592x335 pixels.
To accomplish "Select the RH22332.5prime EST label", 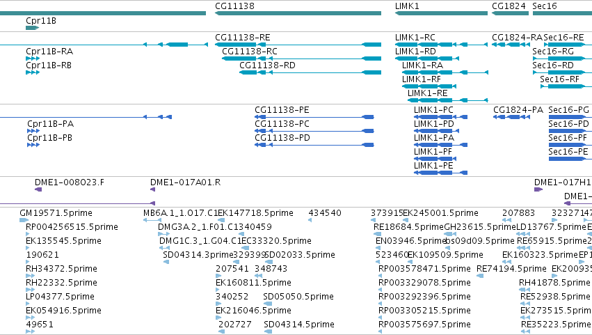I will [x=61, y=283].
